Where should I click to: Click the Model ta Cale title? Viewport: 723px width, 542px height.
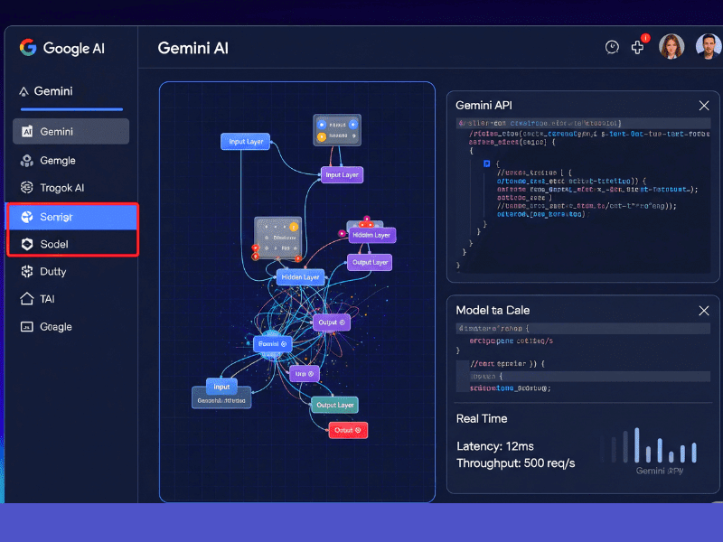point(493,310)
